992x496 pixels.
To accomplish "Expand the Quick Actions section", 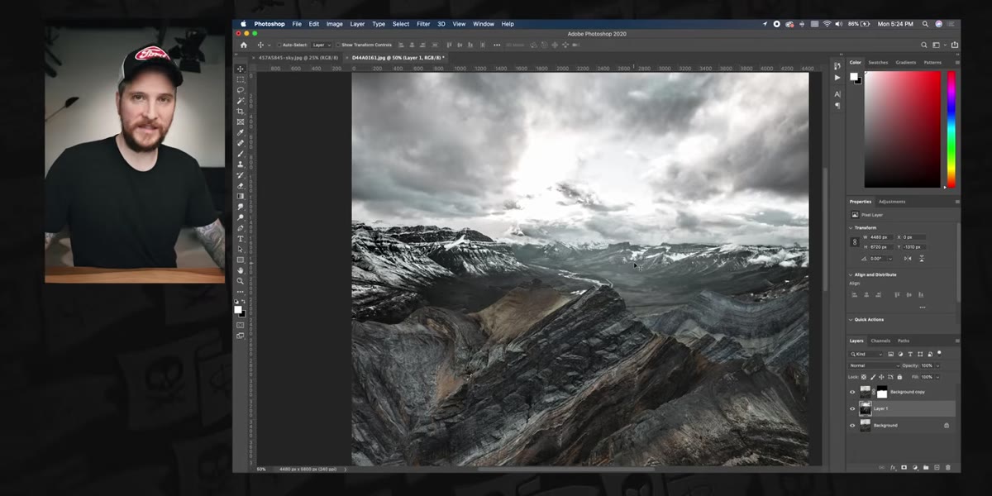I will 851,319.
